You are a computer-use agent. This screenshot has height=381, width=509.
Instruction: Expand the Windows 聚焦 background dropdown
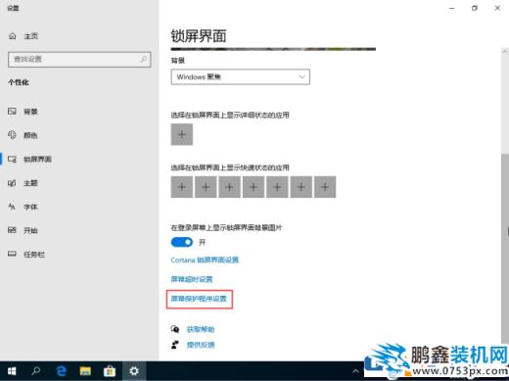coord(241,77)
